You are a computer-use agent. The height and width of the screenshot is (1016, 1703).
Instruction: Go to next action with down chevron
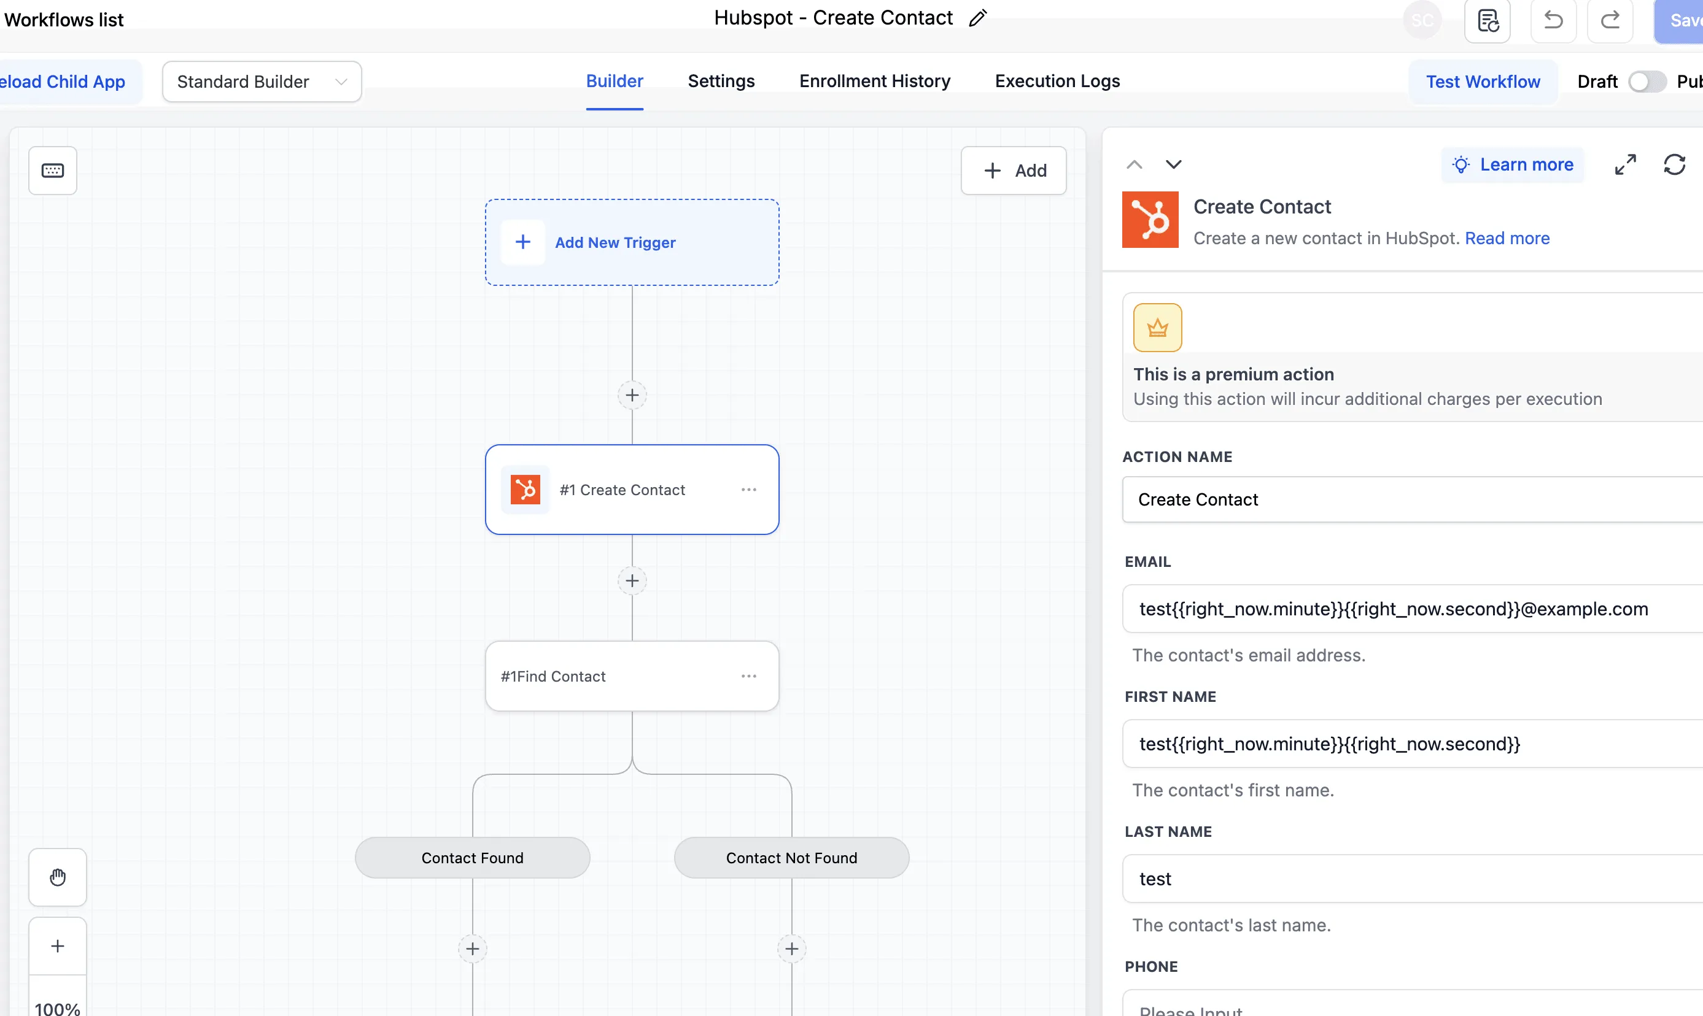1173,164
